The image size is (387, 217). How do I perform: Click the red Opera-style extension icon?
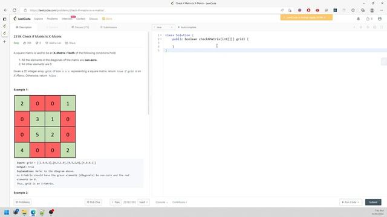pyautogui.click(x=308, y=10)
